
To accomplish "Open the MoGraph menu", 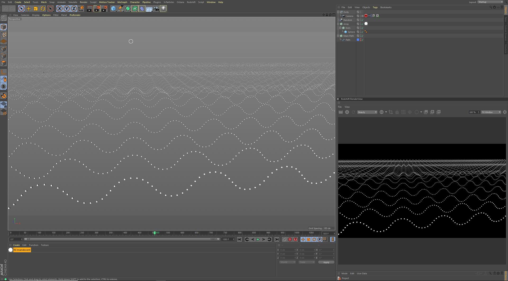I will (122, 2).
